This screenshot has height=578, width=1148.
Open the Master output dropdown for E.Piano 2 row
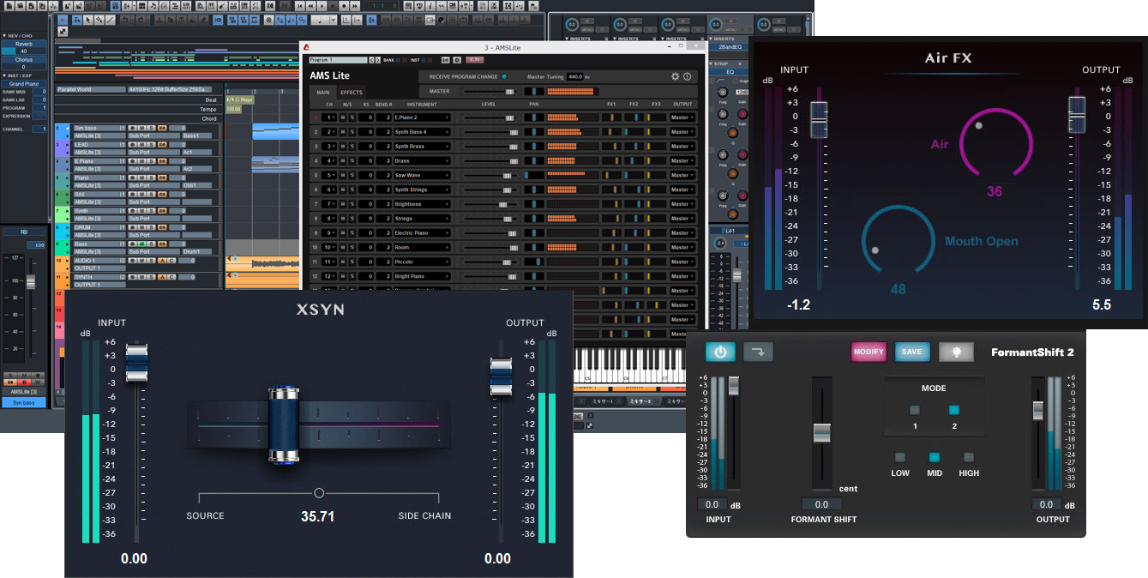point(682,117)
